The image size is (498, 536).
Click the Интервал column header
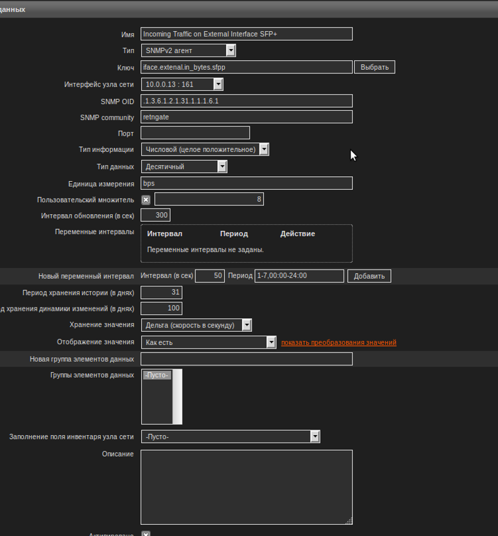click(164, 234)
